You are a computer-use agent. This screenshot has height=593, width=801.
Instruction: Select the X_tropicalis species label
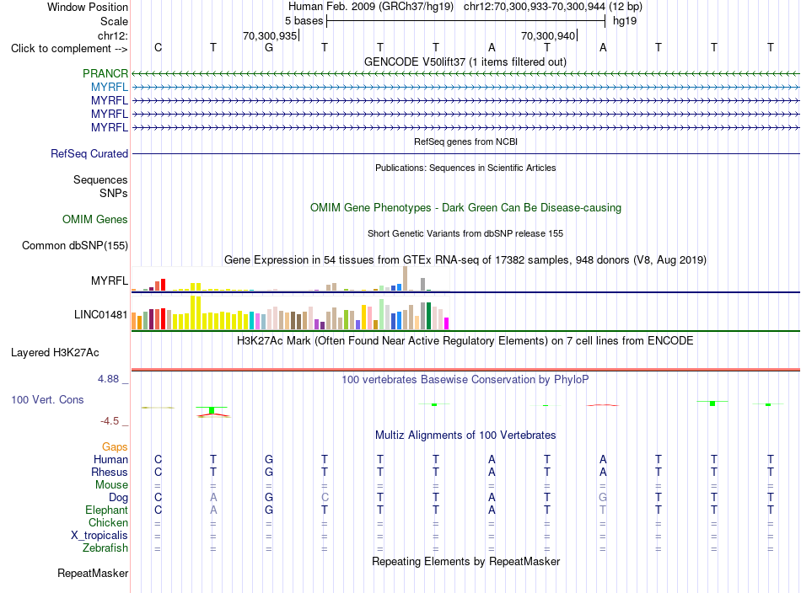coord(99,536)
